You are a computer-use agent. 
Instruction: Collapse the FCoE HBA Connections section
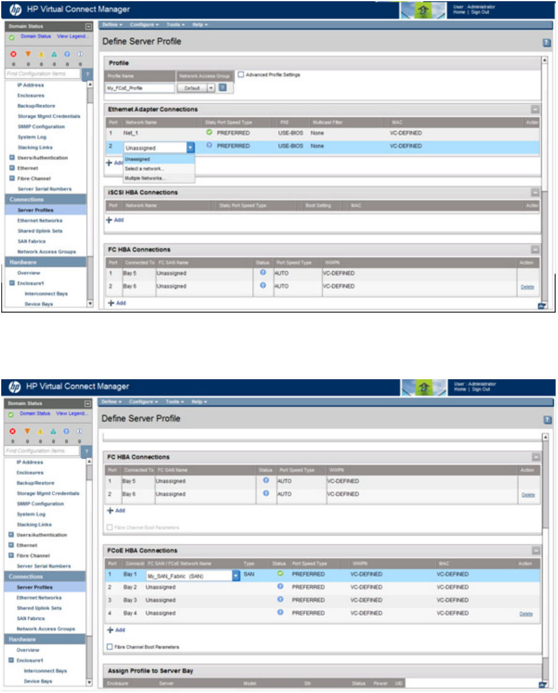tap(536, 550)
